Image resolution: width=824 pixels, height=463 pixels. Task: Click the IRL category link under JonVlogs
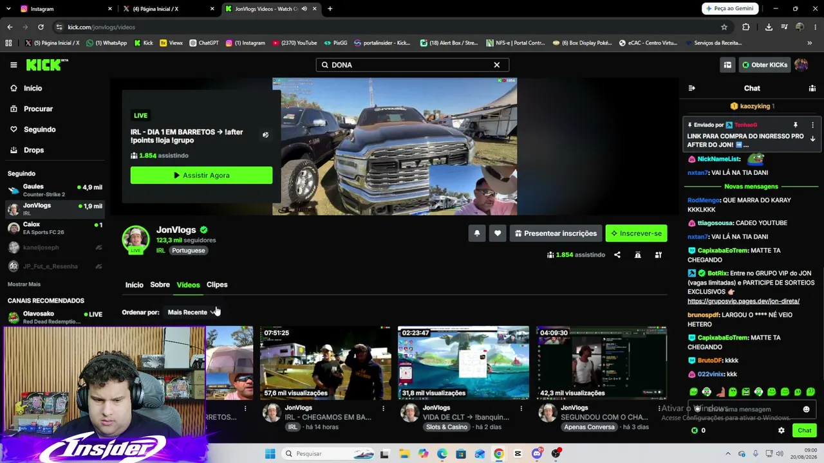point(161,250)
